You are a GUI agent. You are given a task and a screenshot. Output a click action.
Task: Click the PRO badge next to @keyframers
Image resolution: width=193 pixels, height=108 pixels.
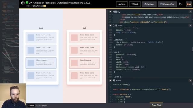[x=45, y=6]
